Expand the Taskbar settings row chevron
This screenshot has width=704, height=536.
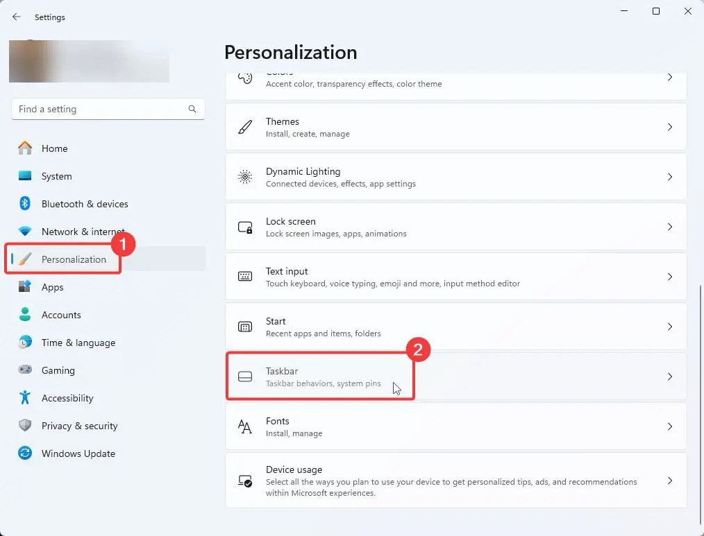coord(669,376)
